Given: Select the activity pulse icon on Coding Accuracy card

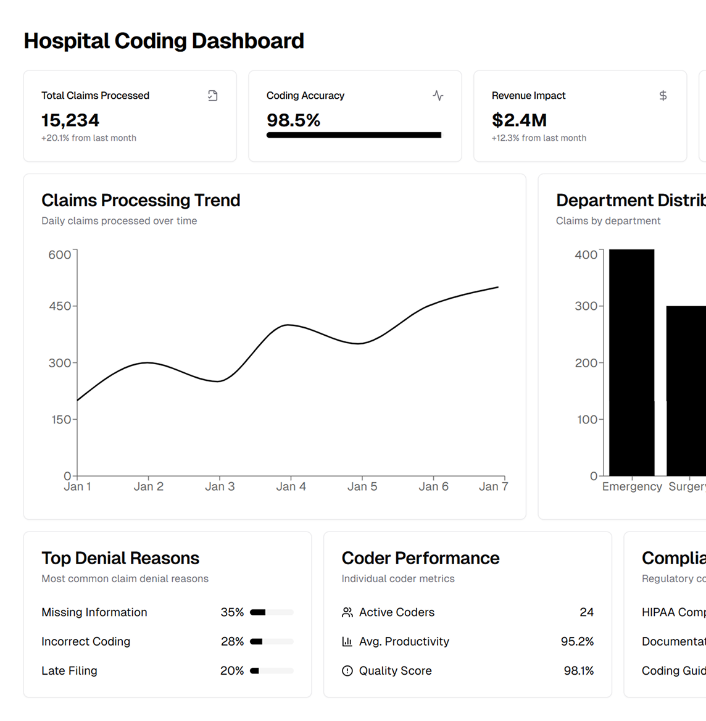Looking at the screenshot, I should [438, 96].
